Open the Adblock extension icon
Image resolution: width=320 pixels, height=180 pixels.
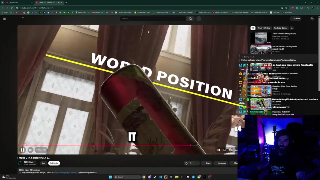coord(292,8)
